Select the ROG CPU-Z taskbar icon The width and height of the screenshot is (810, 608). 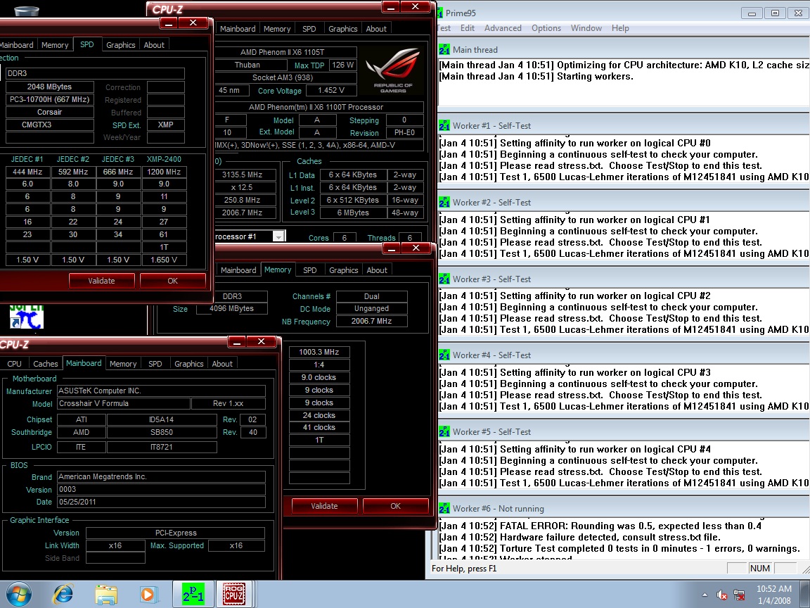coord(234,594)
